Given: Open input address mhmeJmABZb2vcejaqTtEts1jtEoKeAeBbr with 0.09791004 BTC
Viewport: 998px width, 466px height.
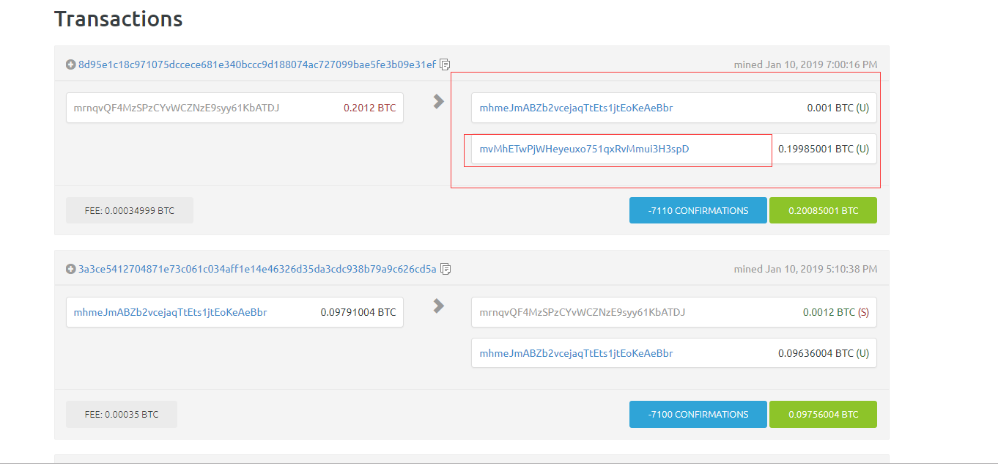Looking at the screenshot, I should tap(170, 312).
